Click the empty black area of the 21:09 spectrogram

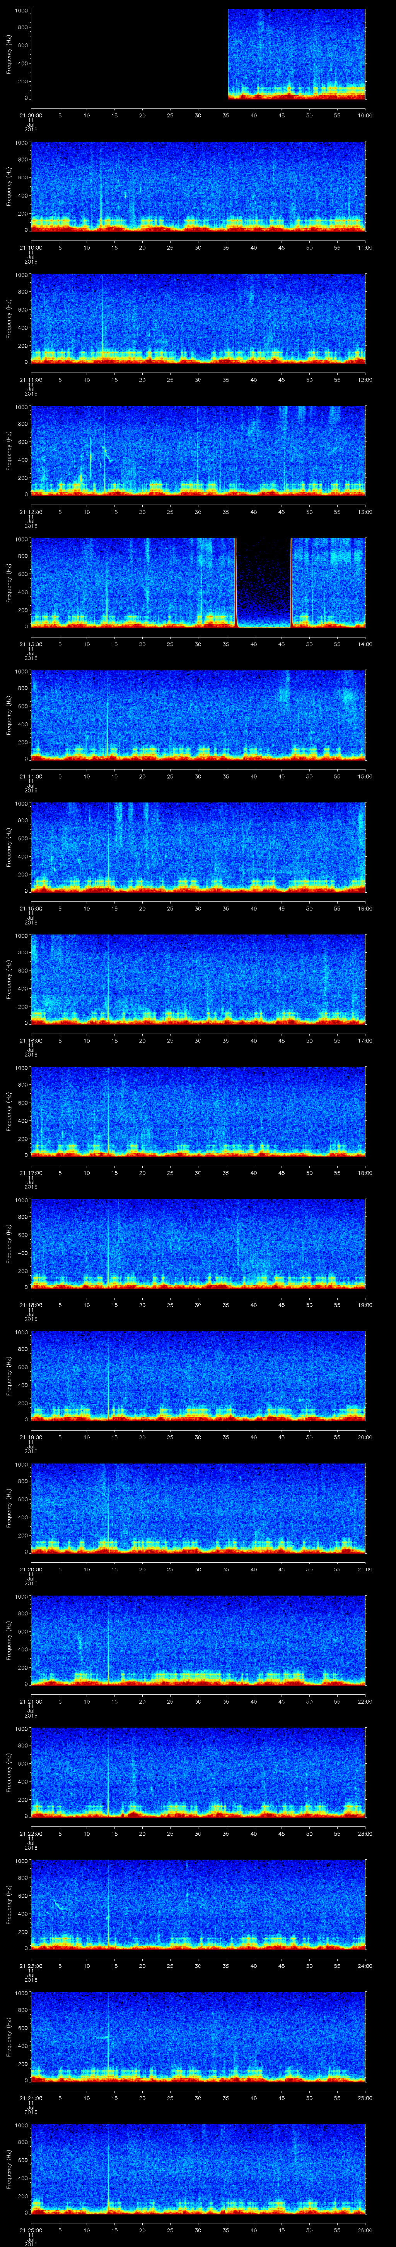129,54
